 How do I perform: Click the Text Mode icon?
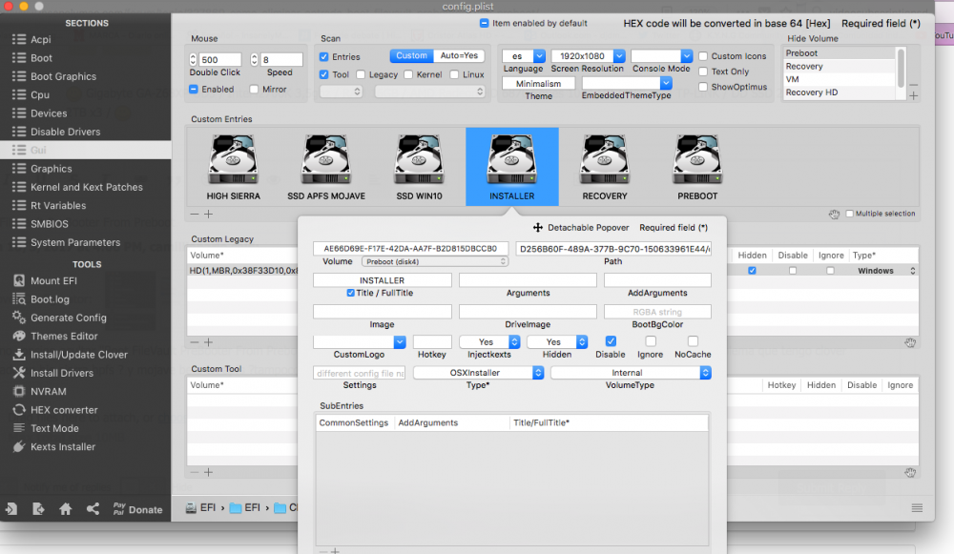[x=19, y=428]
